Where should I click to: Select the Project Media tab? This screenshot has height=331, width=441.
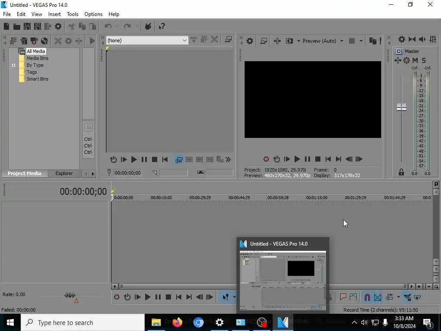25,173
